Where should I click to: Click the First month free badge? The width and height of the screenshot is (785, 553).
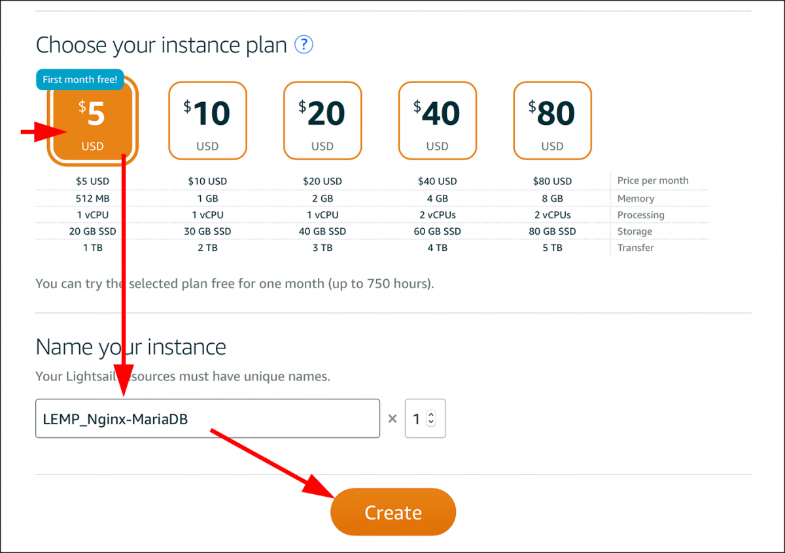pos(80,80)
